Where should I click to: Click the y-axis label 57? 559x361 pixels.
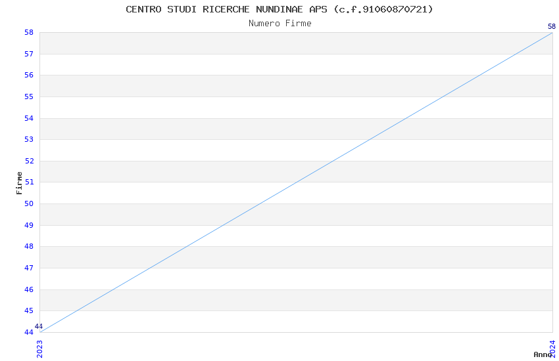pyautogui.click(x=29, y=54)
